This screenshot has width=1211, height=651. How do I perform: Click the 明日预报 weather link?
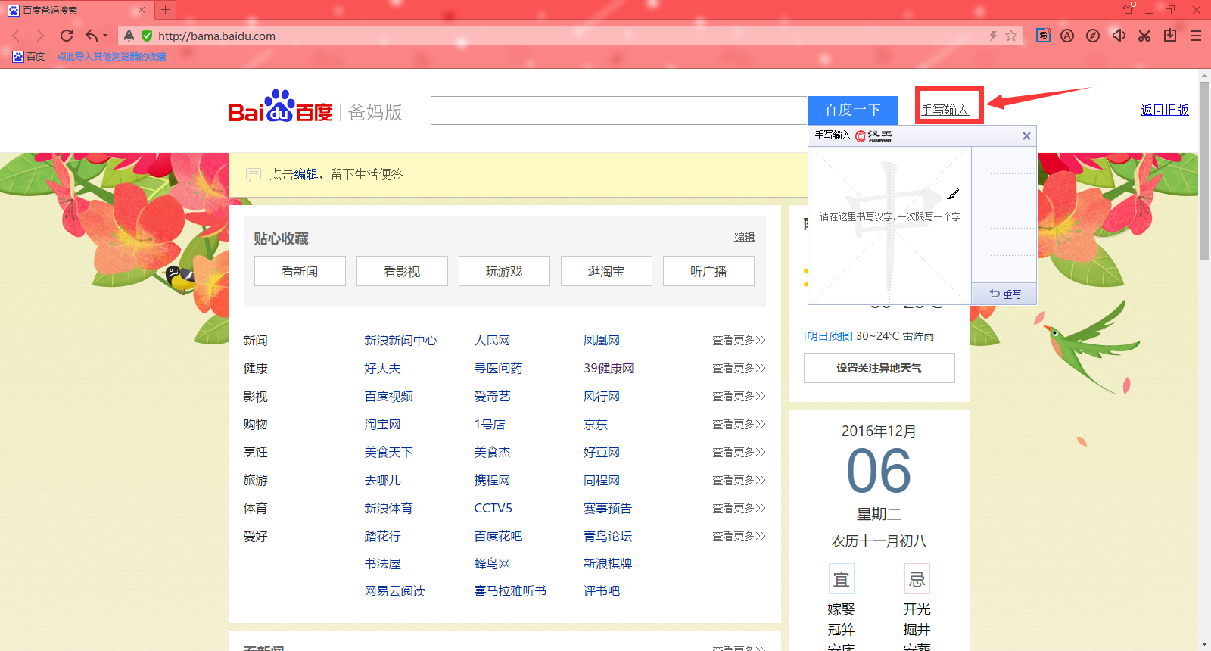click(828, 336)
